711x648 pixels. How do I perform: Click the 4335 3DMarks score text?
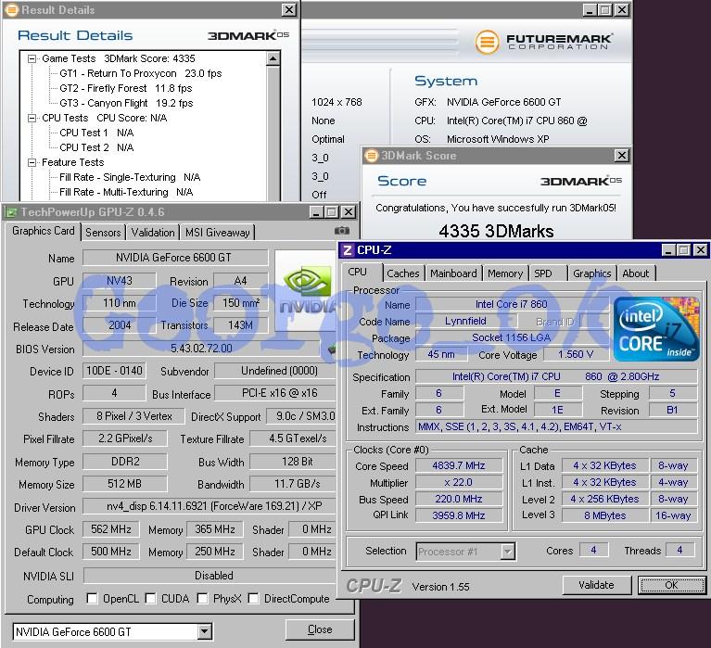(496, 231)
